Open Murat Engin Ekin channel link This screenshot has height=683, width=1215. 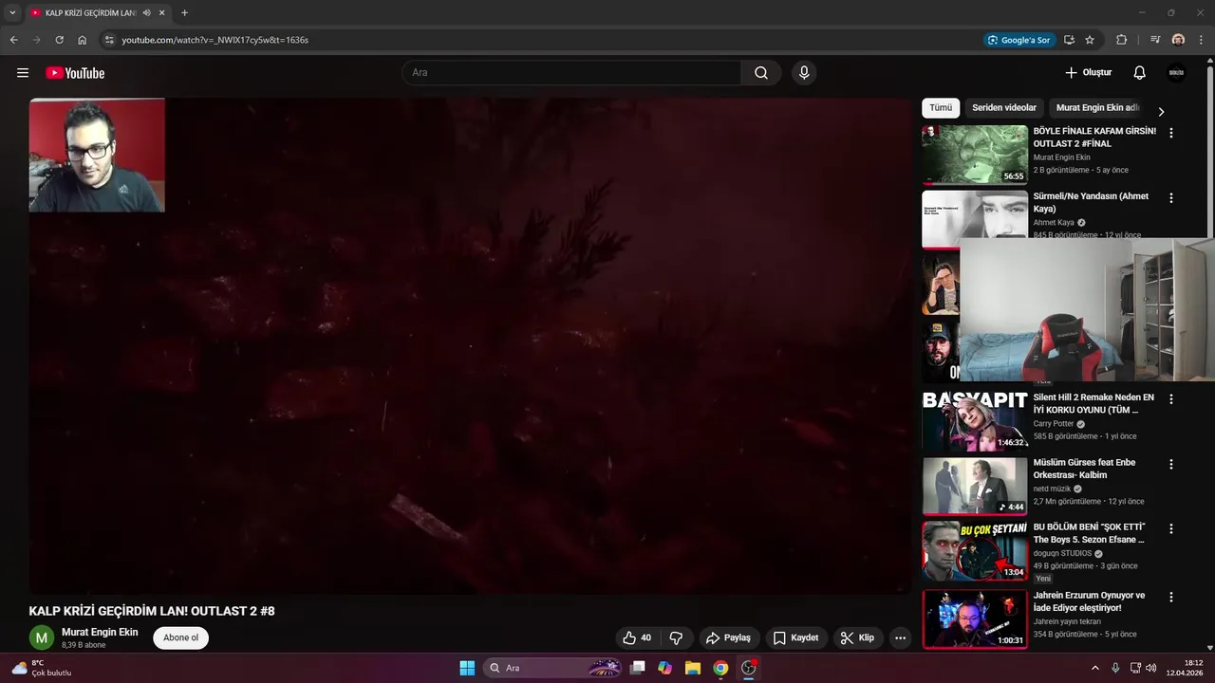100,632
